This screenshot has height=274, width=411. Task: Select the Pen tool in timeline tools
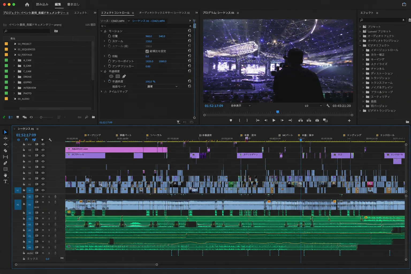[x=5, y=163]
